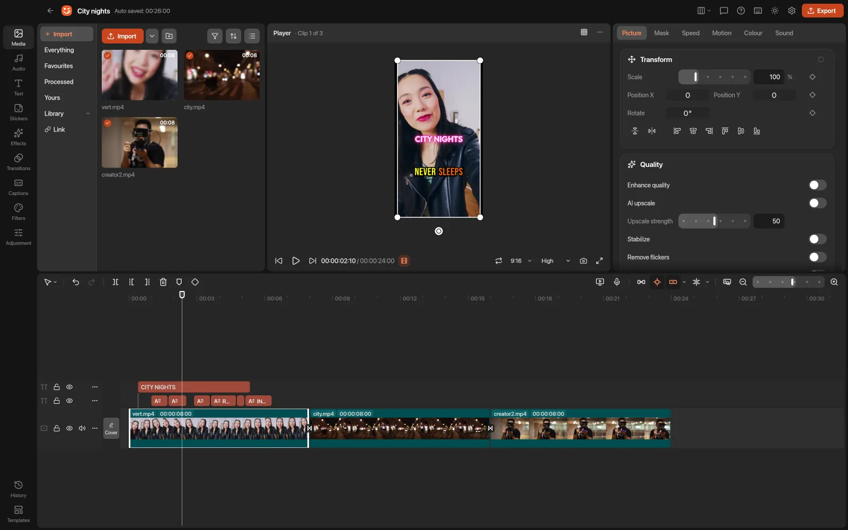
Task: Adjust the Upscale strength slider
Action: pyautogui.click(x=714, y=221)
